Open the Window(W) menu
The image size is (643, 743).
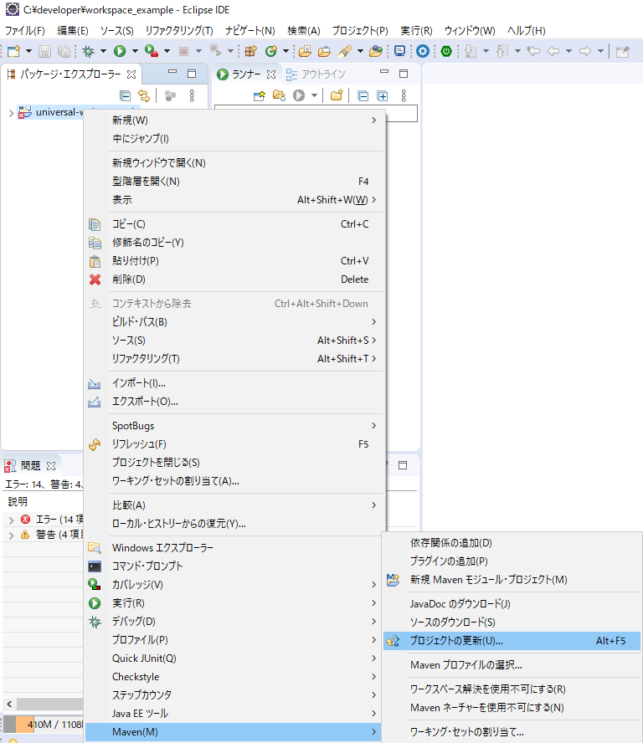coord(470,31)
